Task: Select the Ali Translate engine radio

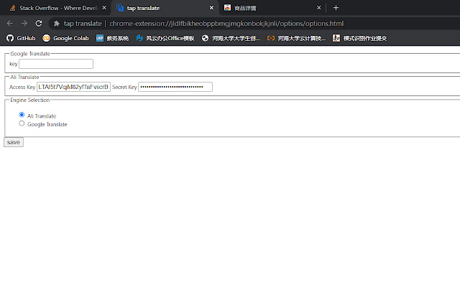Action: point(22,115)
